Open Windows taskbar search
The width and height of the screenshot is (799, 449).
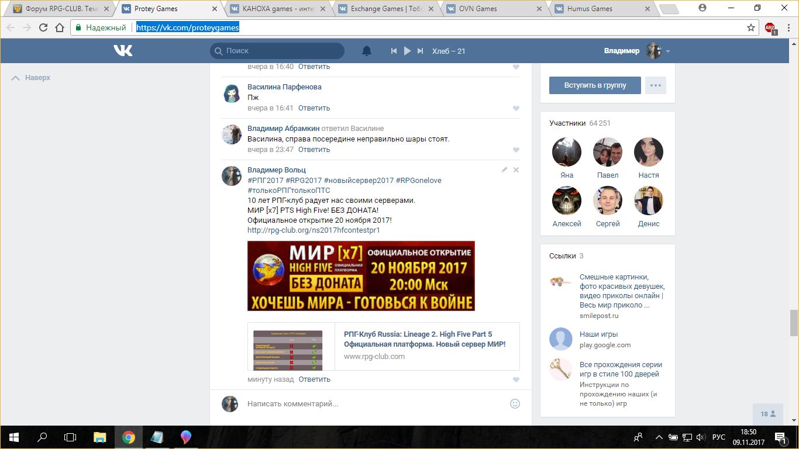(42, 437)
